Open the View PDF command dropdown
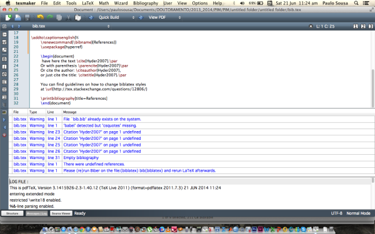375x234 pixels. point(164,17)
